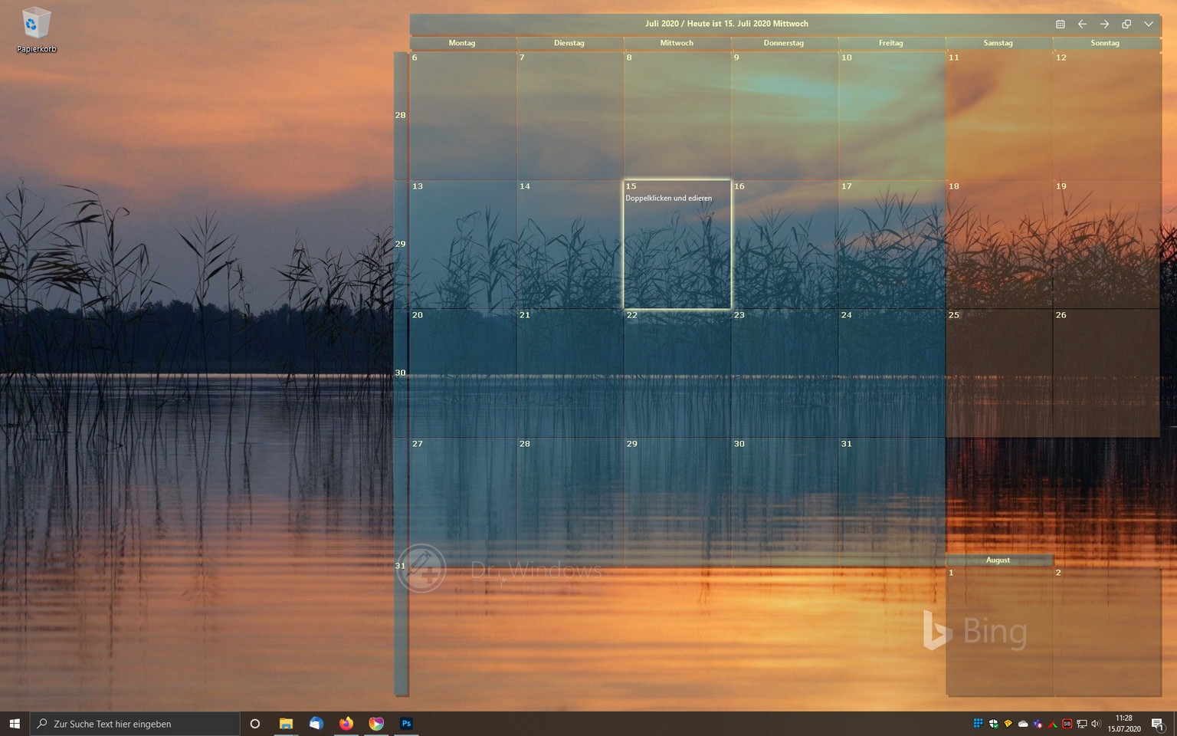Select the day cell for July 17

click(x=892, y=245)
